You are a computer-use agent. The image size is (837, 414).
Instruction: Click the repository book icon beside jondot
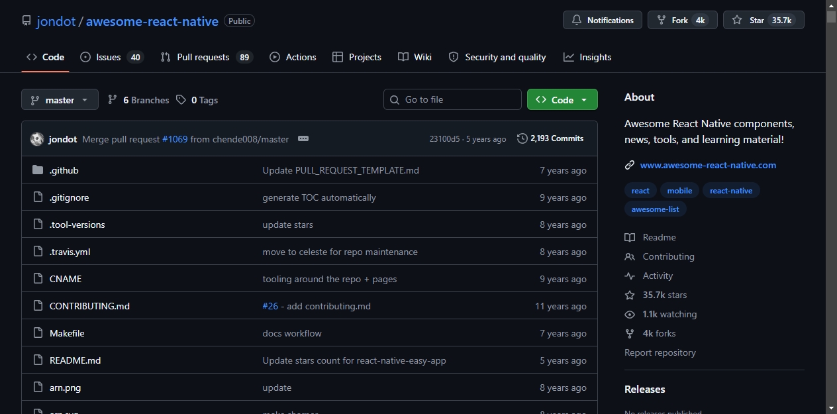click(26, 21)
